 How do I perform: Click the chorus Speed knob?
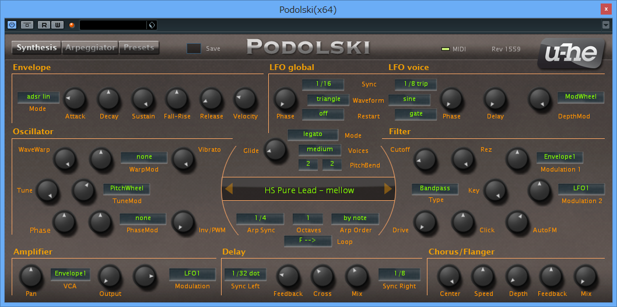click(x=483, y=275)
